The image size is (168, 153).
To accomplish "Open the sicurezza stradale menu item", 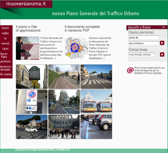I will pos(5,68).
